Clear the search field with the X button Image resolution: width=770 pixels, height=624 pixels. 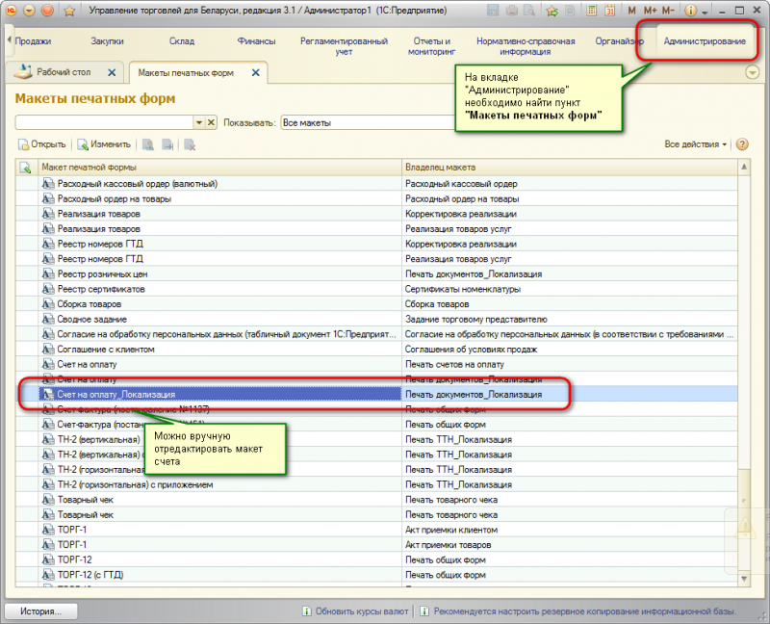point(211,122)
